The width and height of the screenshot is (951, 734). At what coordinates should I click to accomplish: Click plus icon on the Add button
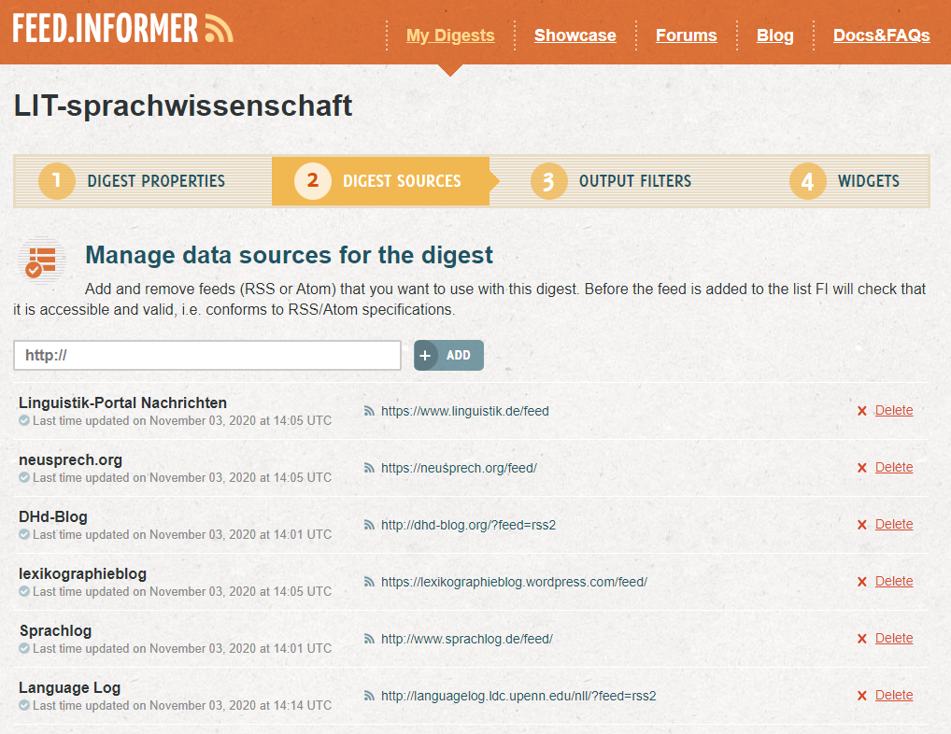[425, 355]
